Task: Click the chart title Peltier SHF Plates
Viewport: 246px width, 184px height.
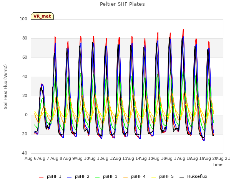Action: click(x=122, y=4)
